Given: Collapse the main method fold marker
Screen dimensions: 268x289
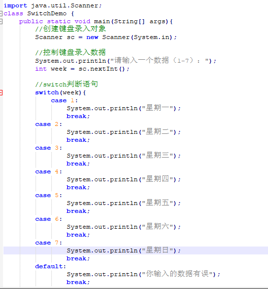Looking at the screenshot, I should [1, 21].
